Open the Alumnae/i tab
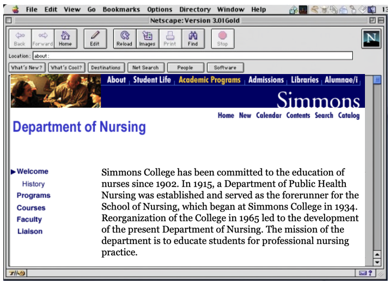 pos(341,80)
